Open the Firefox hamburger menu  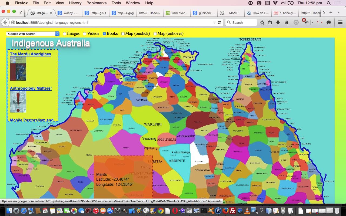[340, 23]
